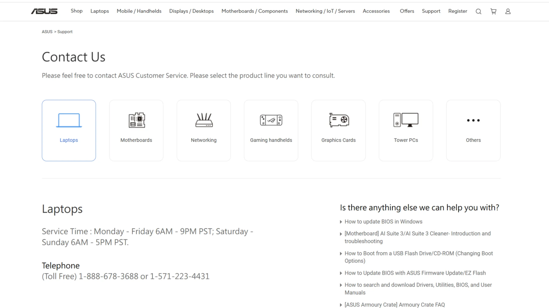
Task: Select the Graphics Cards category icon
Action: click(338, 121)
